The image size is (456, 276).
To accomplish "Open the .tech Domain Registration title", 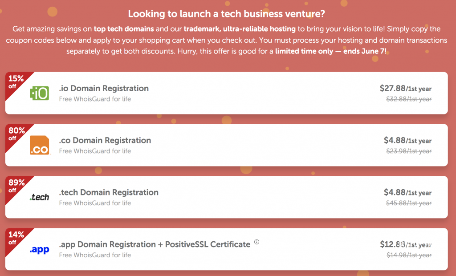I will [x=109, y=192].
